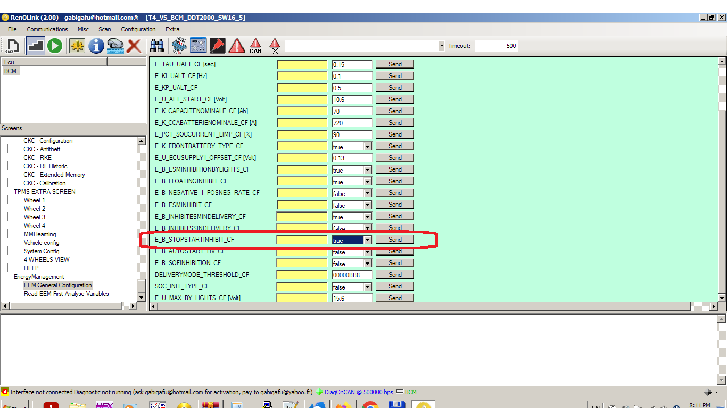The width and height of the screenshot is (727, 408).
Task: Open the E_B_STOPSTARTINHIBIT_CF dropdown
Action: pyautogui.click(x=367, y=240)
